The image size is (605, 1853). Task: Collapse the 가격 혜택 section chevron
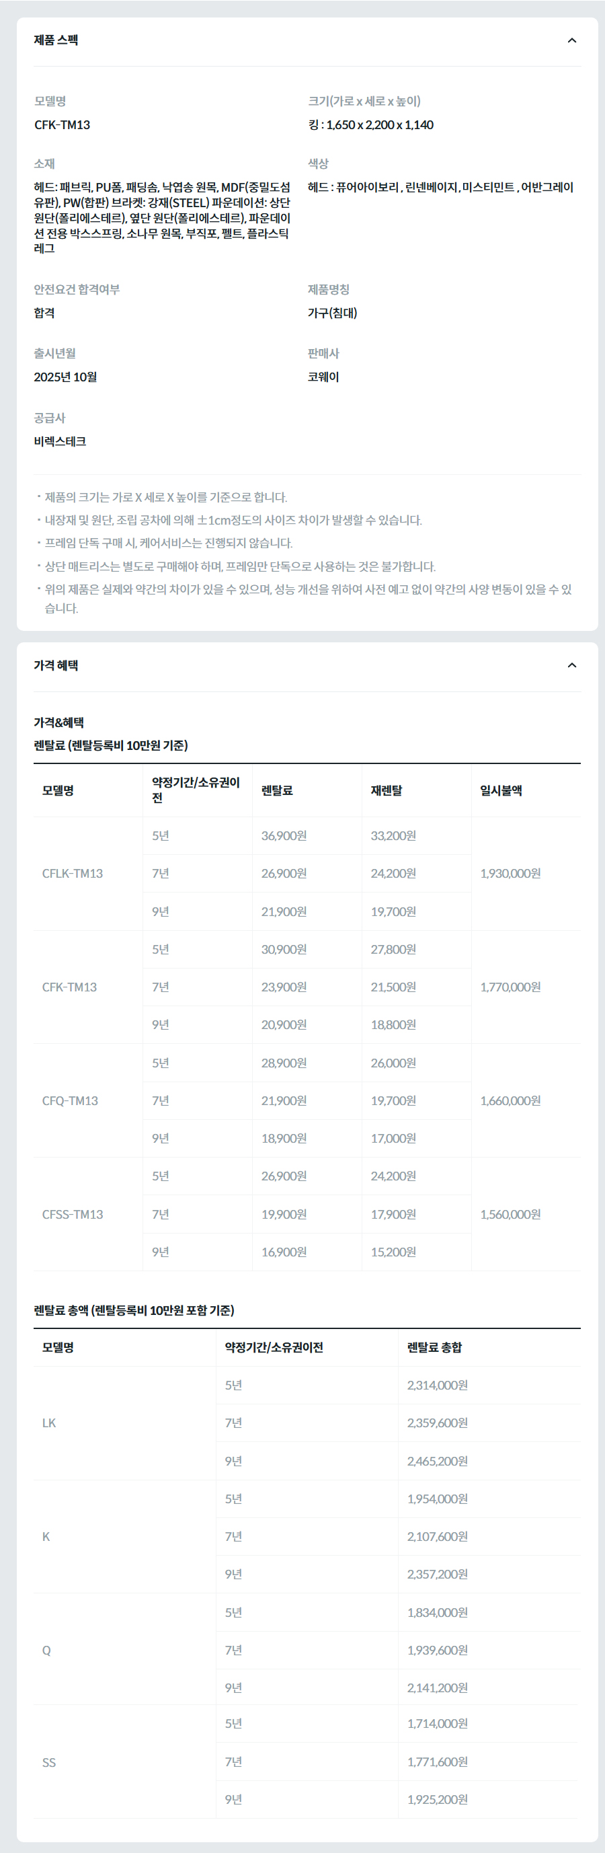point(572,667)
